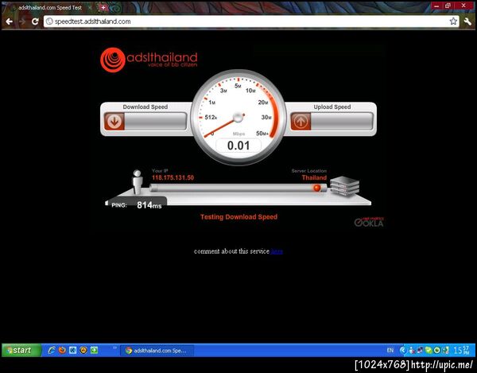Select the adslthailand.com Speed Test tab
This screenshot has height=373, width=477.
(50, 8)
